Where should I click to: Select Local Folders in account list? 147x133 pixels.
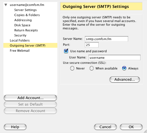point(20,40)
